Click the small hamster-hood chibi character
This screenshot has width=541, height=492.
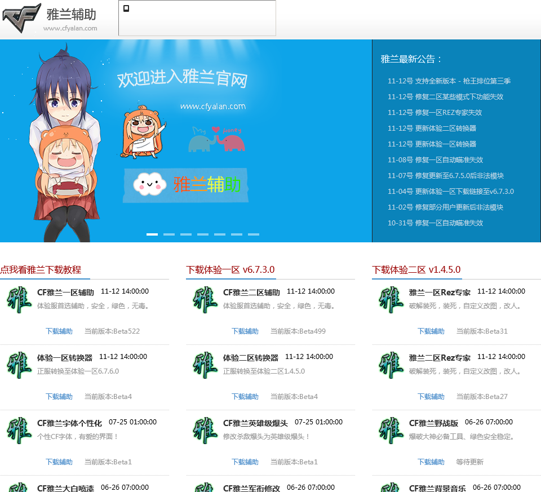point(143,132)
